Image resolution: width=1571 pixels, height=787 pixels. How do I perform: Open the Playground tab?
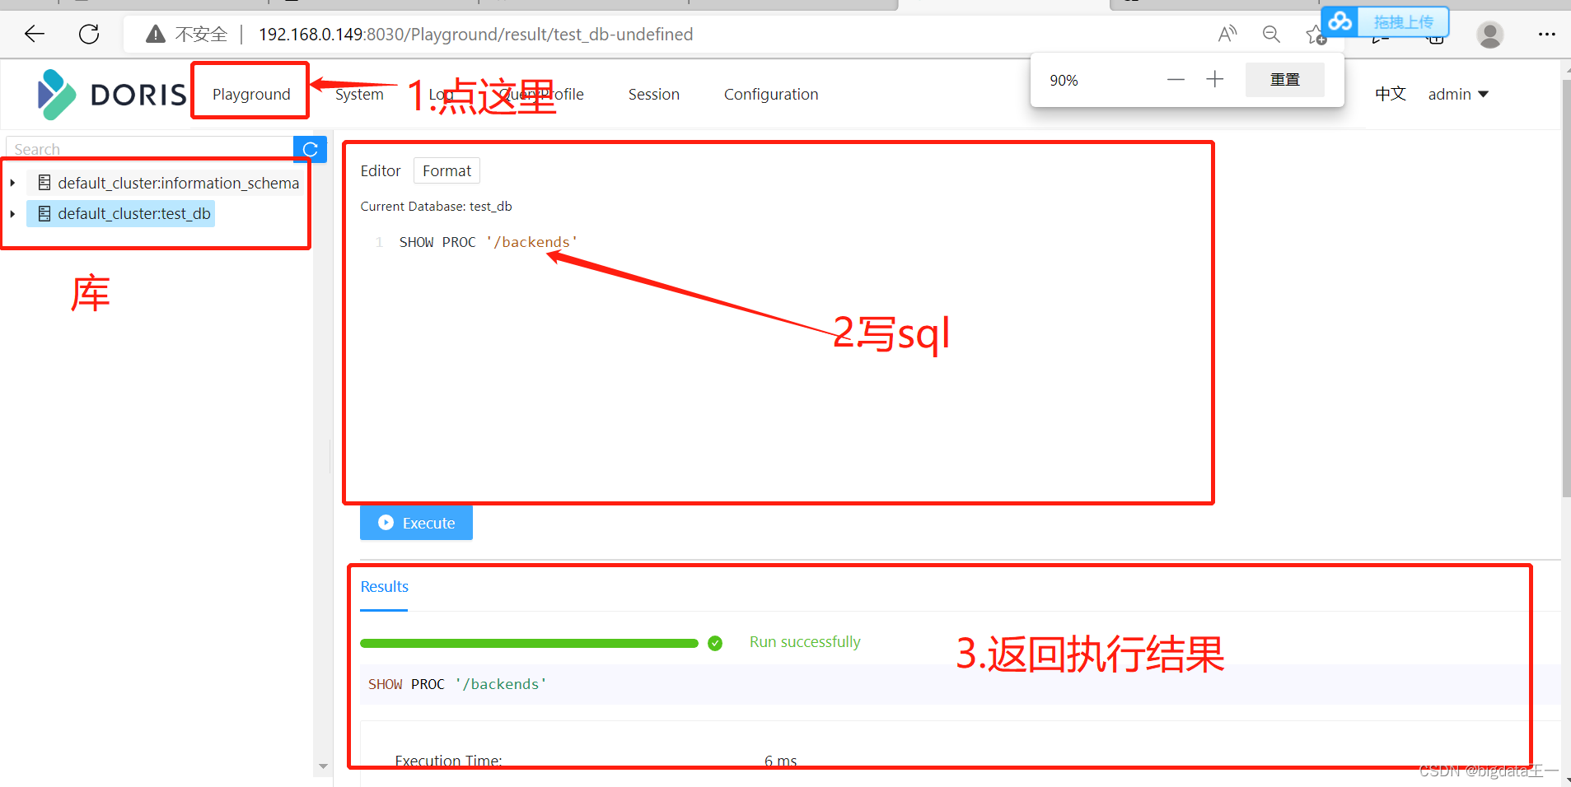pyautogui.click(x=251, y=94)
